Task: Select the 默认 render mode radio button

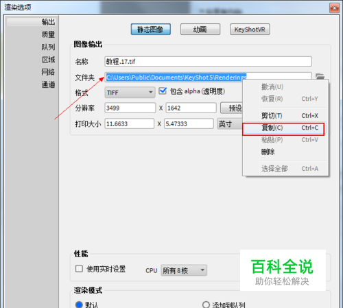Action: [x=79, y=305]
